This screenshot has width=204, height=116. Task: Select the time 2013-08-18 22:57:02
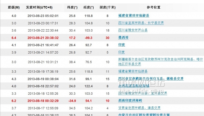coord(43,86)
